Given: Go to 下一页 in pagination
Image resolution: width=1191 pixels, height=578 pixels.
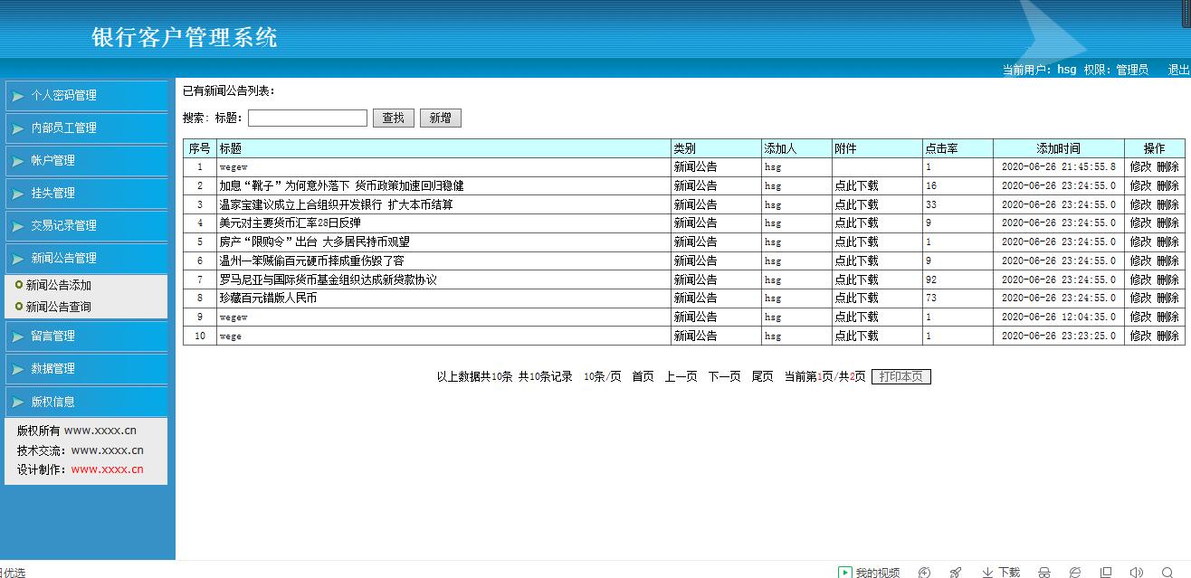Looking at the screenshot, I should click(724, 376).
